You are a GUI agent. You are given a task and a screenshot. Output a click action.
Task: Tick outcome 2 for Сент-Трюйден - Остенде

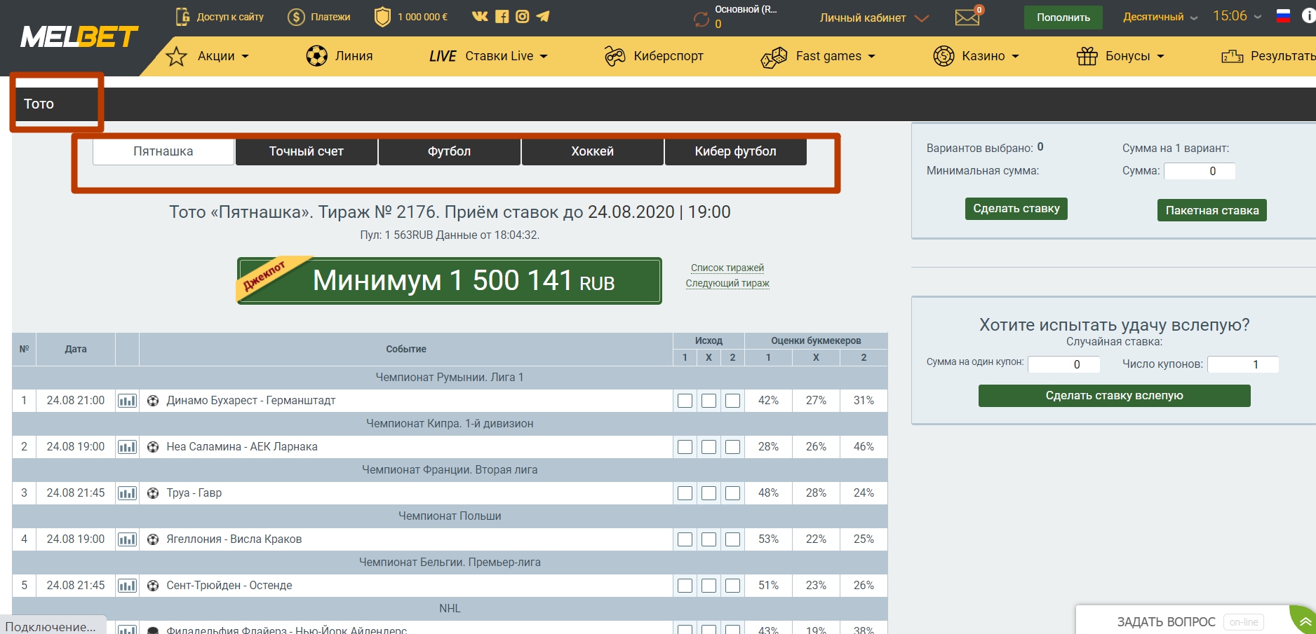(733, 586)
